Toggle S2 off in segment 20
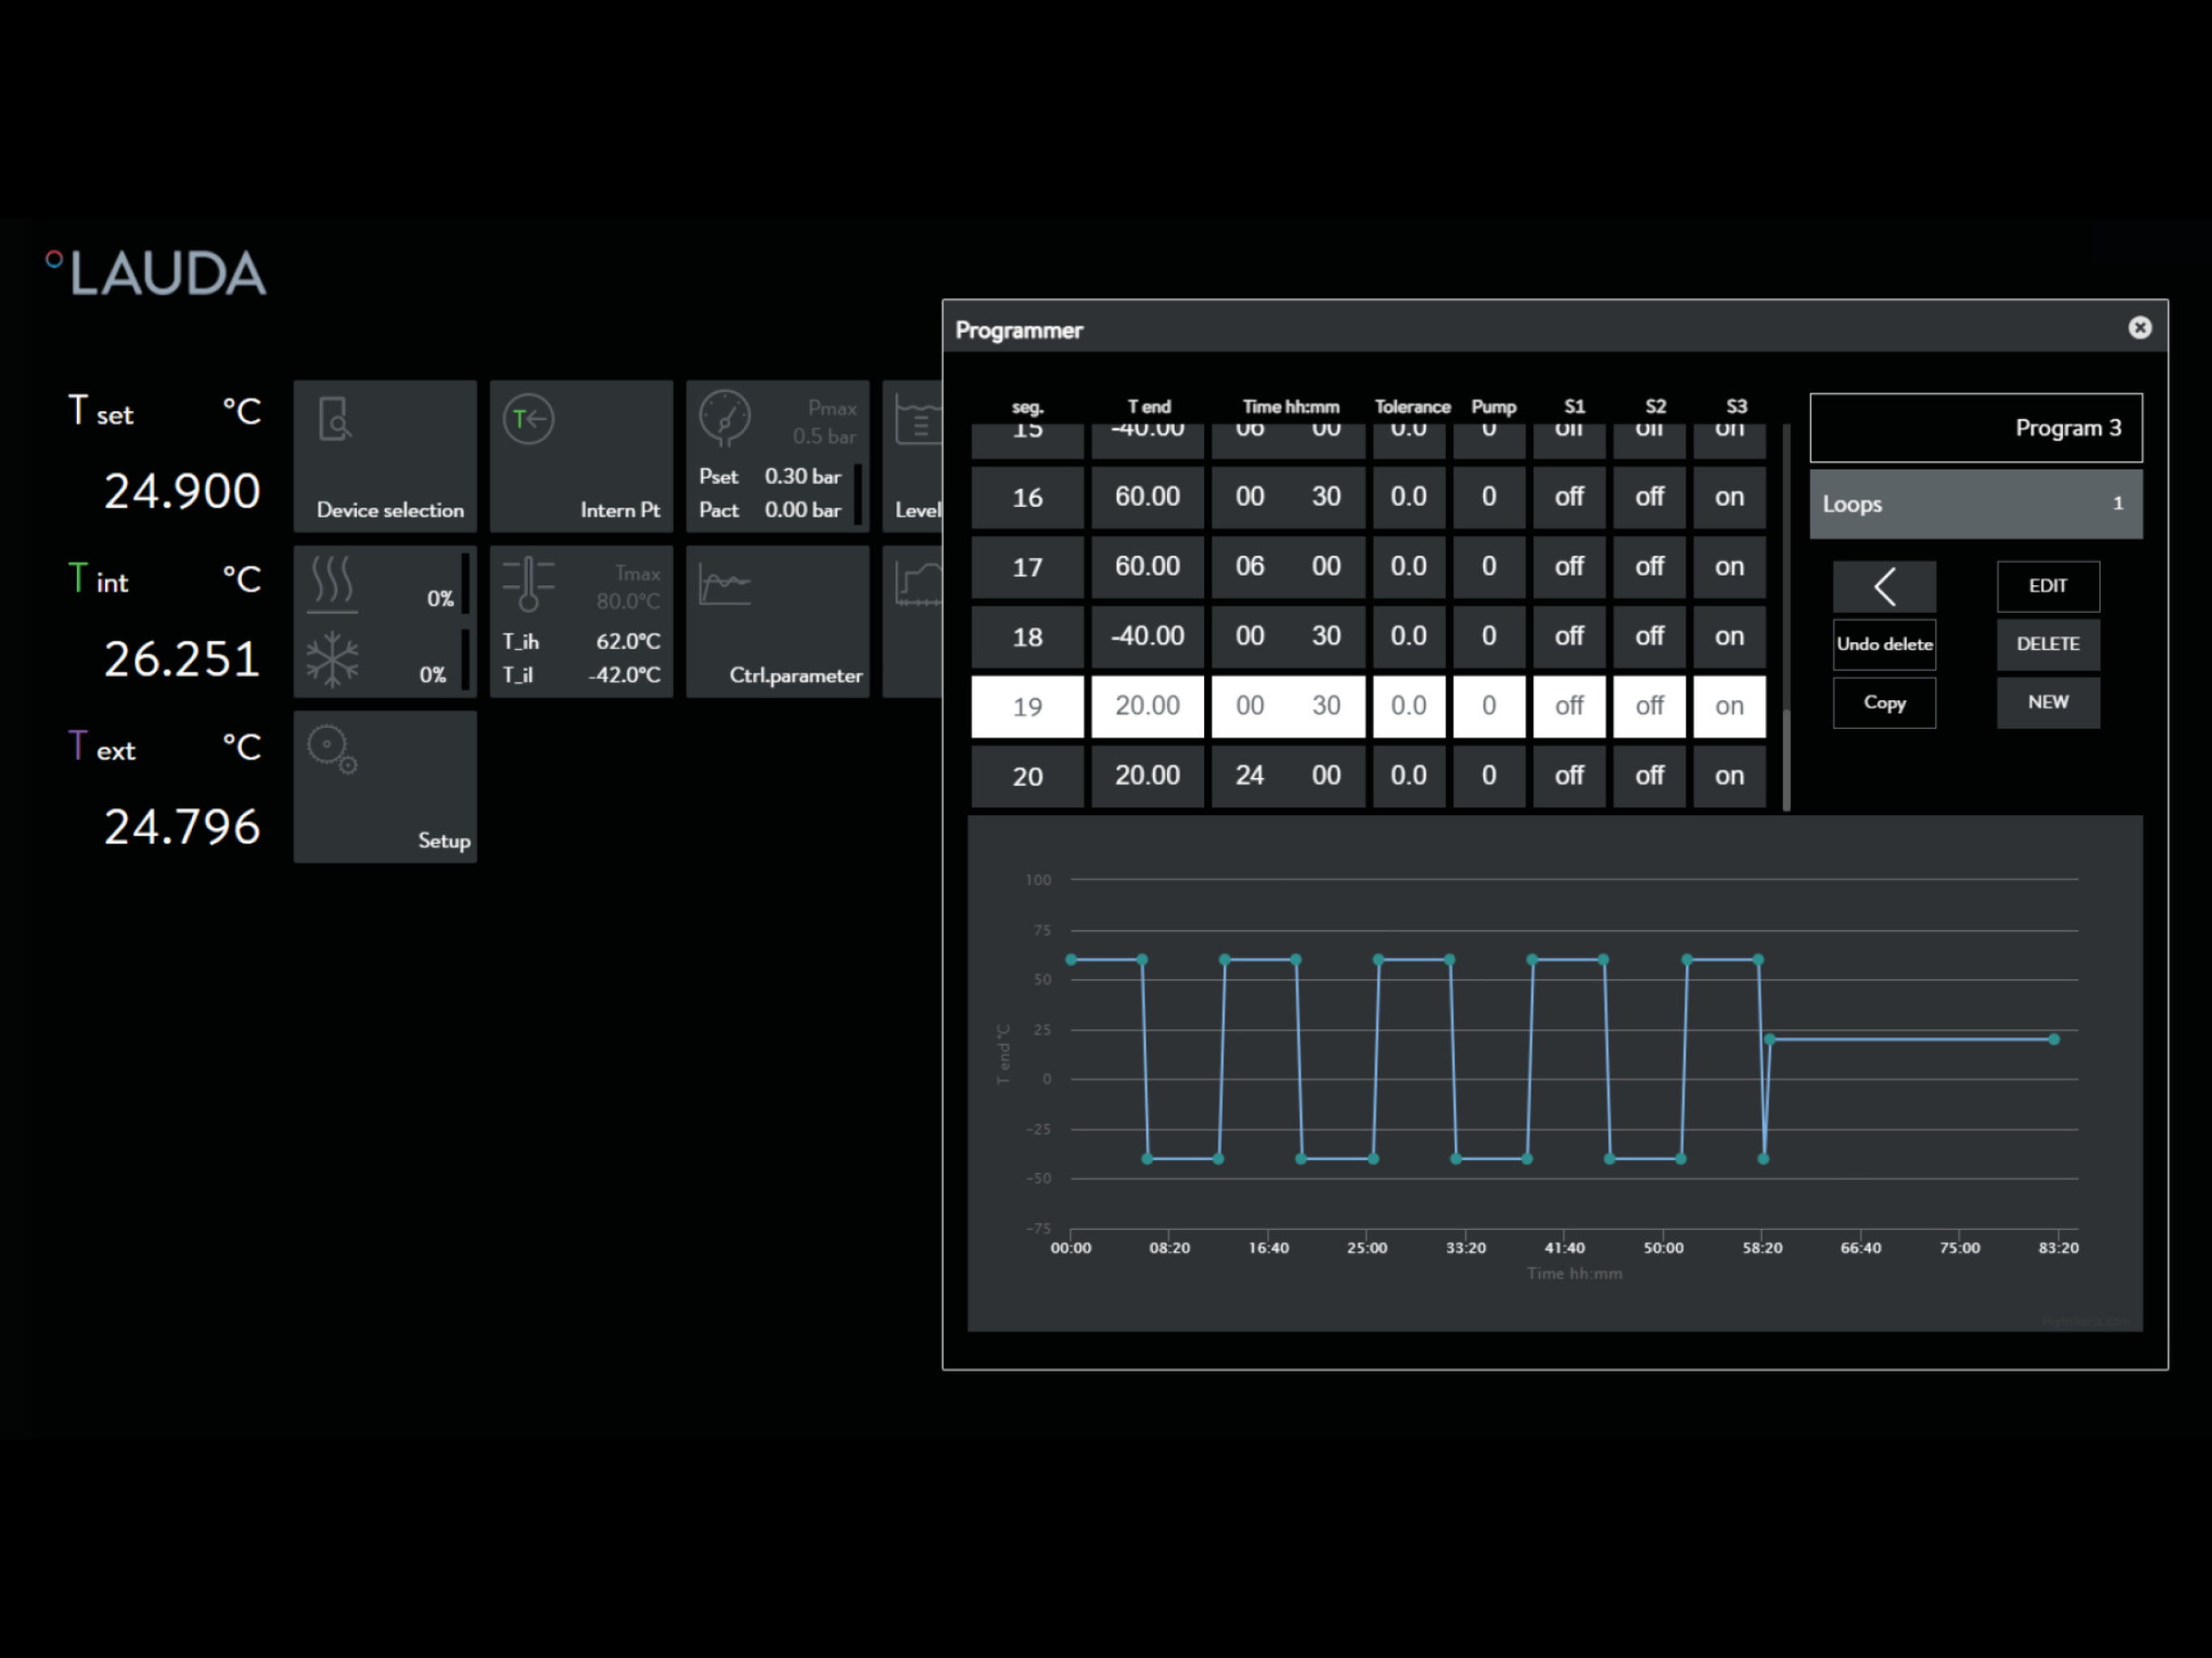 (1649, 776)
